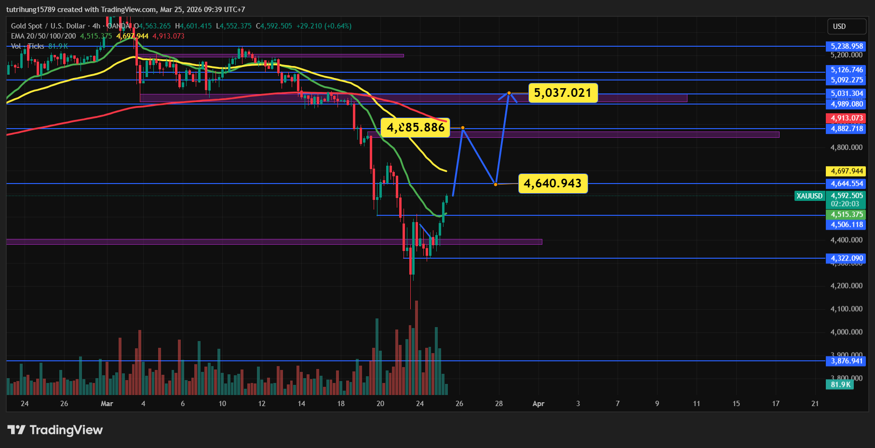This screenshot has width=875, height=448.
Task: Click the yellow 5,037.021 target callout
Action: (x=563, y=93)
